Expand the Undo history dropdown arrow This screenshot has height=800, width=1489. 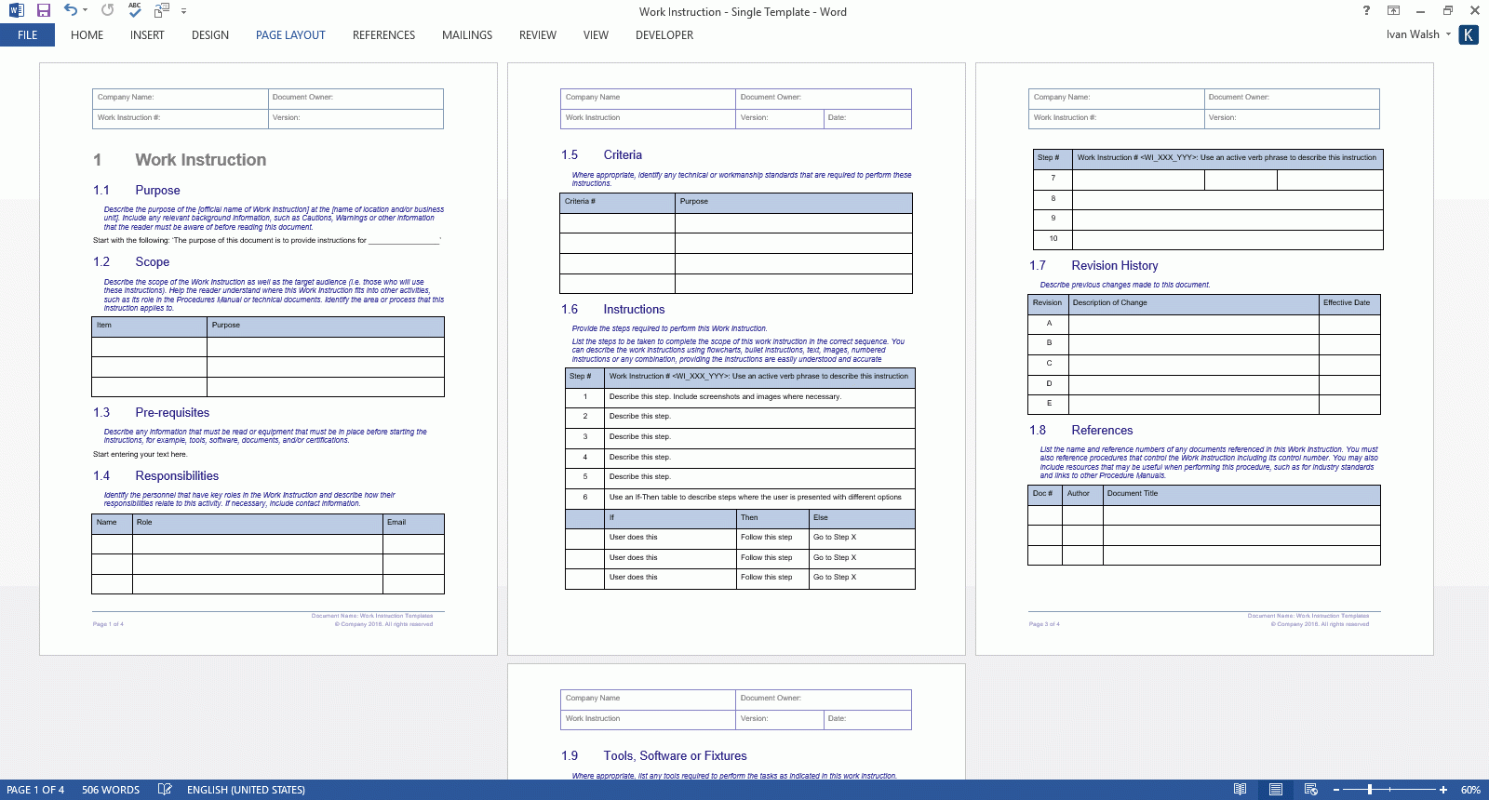pyautogui.click(x=86, y=11)
